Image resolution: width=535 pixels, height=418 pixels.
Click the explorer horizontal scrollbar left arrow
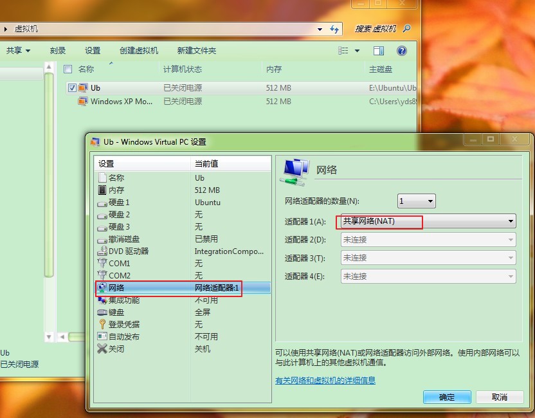(62, 337)
